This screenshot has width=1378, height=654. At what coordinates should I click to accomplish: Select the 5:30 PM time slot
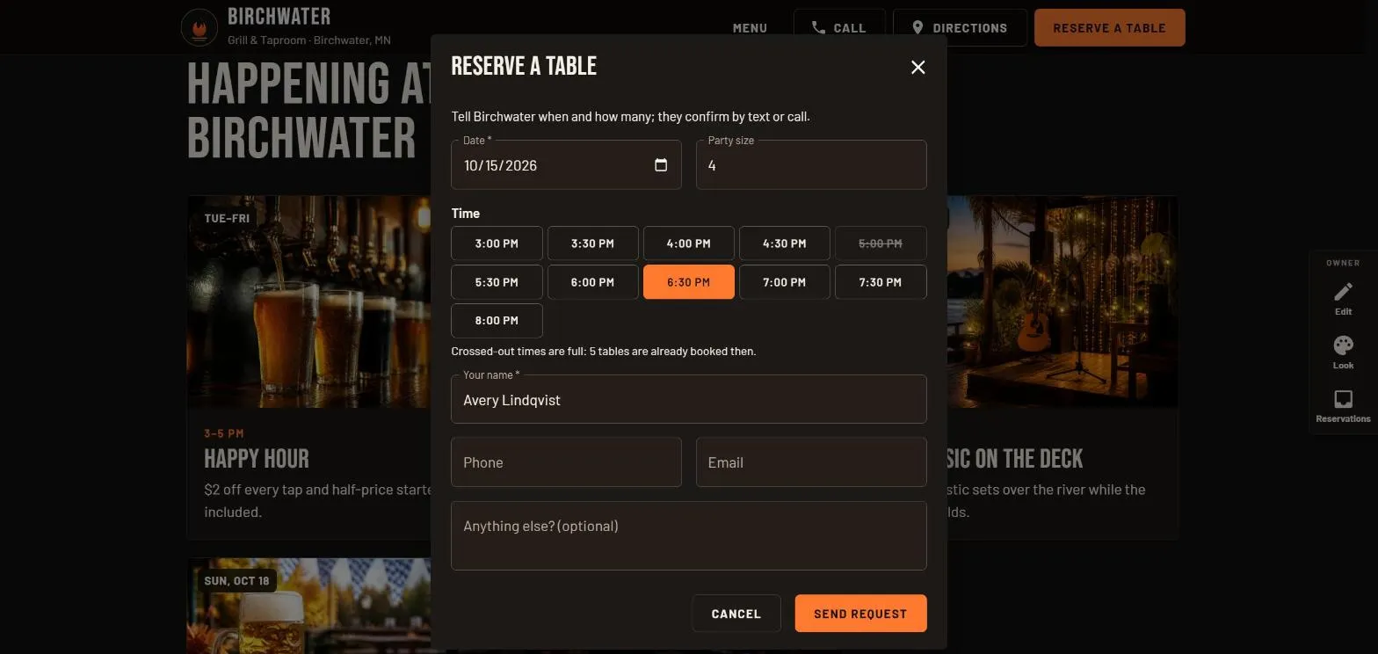497,282
